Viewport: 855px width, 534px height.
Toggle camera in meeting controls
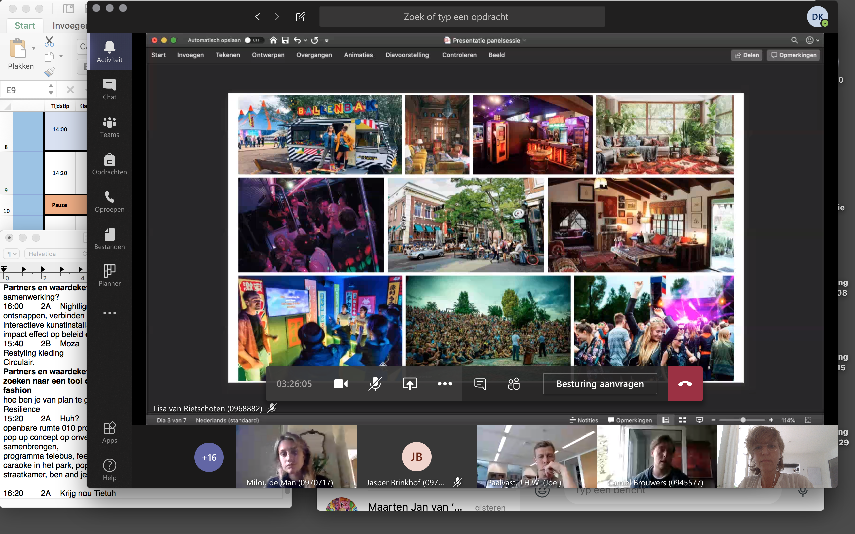pyautogui.click(x=341, y=384)
